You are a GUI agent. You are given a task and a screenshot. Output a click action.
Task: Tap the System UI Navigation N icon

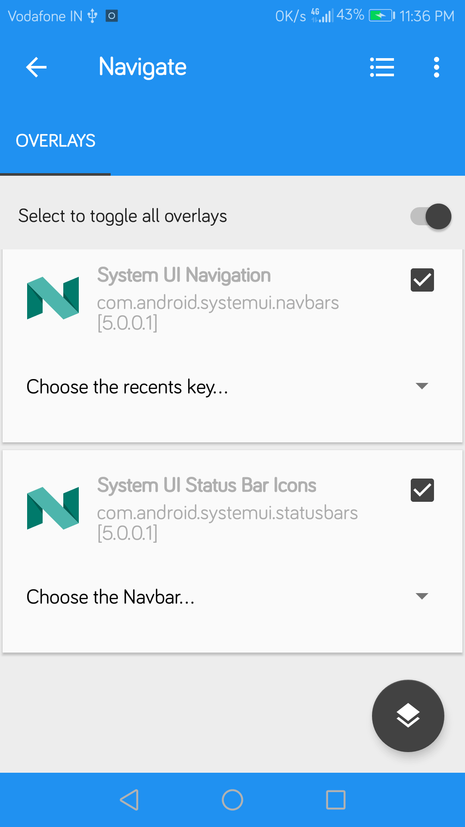click(x=53, y=298)
